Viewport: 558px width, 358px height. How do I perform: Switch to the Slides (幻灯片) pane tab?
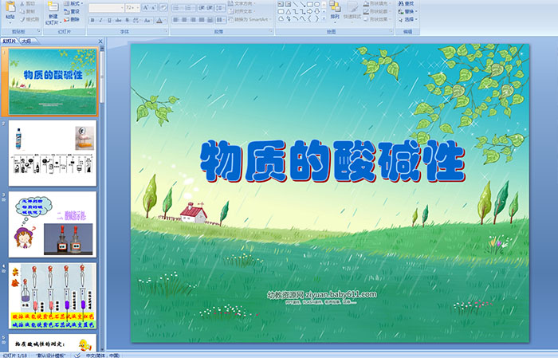point(10,41)
